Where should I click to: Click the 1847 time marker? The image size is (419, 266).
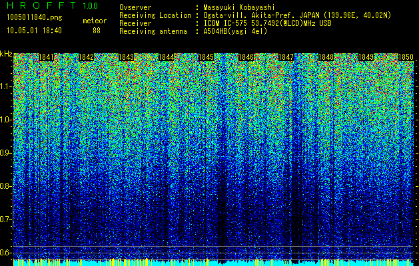click(x=286, y=57)
